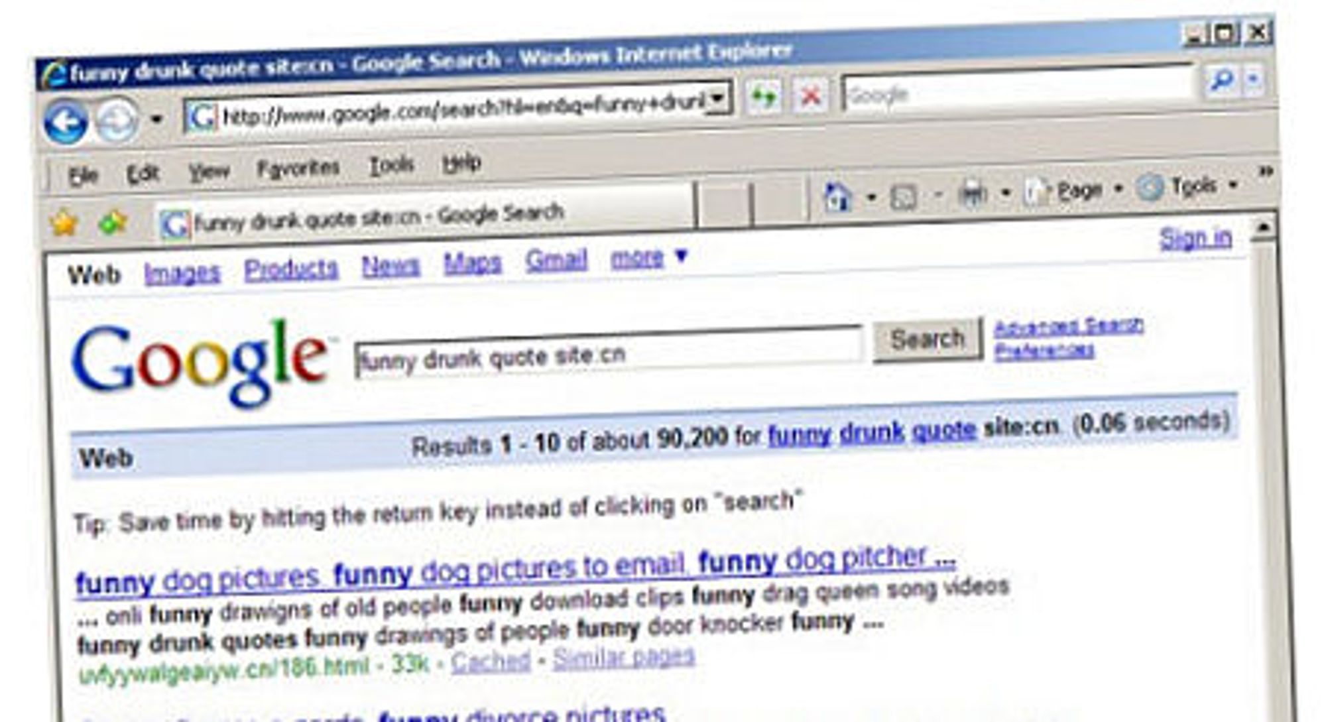Open the Tools menu in menu bar
1326x722 pixels.
coord(391,165)
